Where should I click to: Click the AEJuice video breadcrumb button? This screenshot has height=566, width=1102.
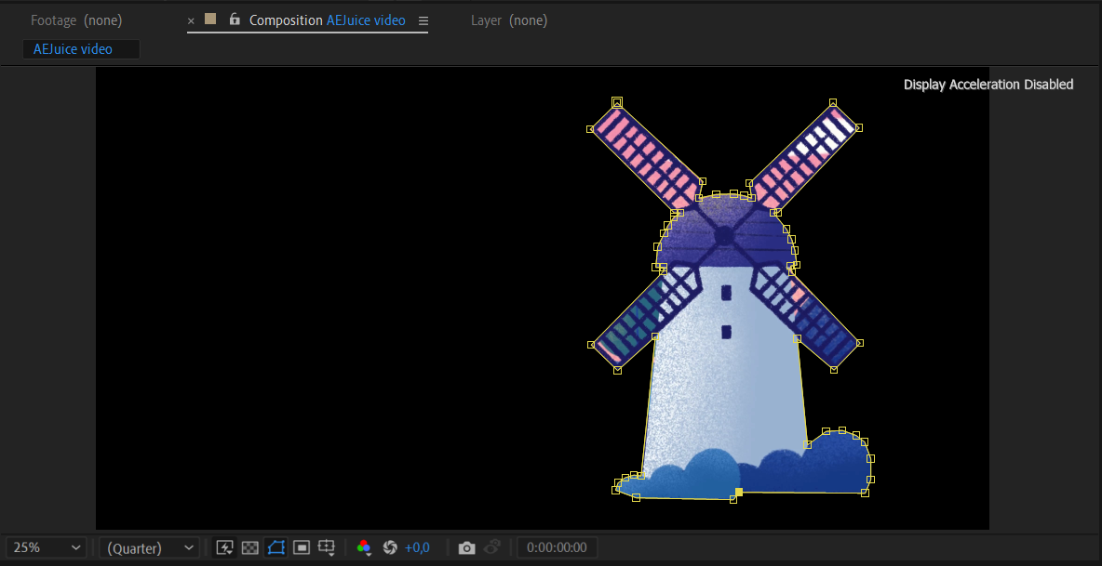tap(81, 49)
